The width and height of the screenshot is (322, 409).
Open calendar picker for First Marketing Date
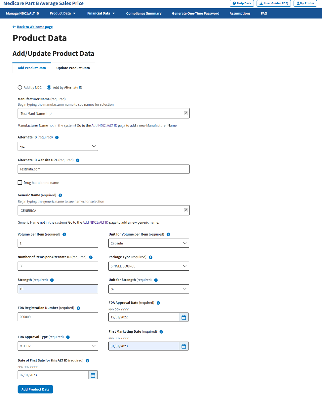184,346
